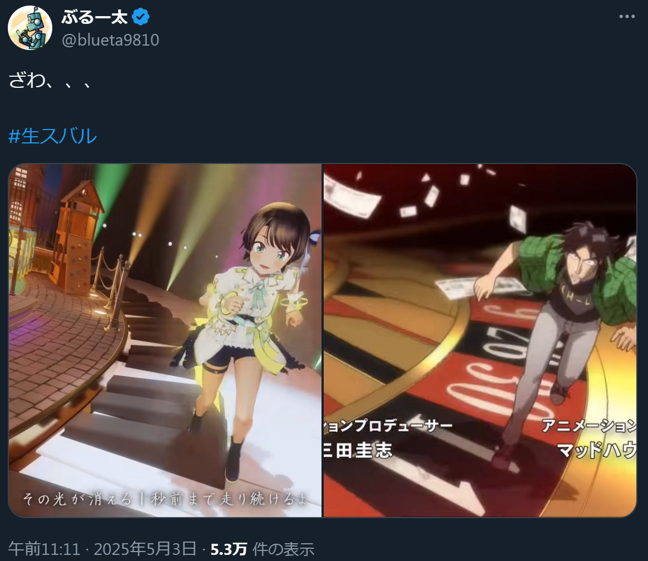Open the right image of the man on the roulette wheel
This screenshot has height=561, width=648.
pos(480,340)
